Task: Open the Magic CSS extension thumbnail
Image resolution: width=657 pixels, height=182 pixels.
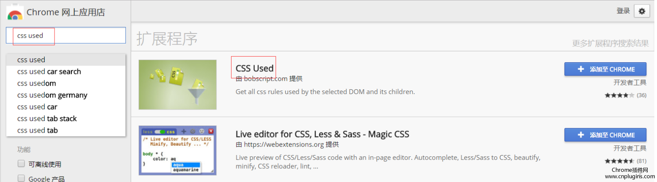Action: pyautogui.click(x=178, y=150)
